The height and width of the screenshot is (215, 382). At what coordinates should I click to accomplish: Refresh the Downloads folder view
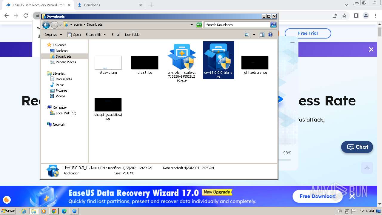pos(199,25)
